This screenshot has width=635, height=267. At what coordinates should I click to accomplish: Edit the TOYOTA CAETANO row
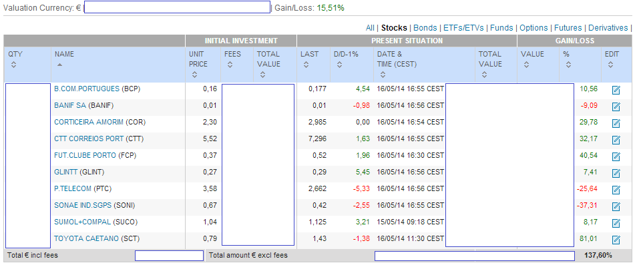[616, 240]
